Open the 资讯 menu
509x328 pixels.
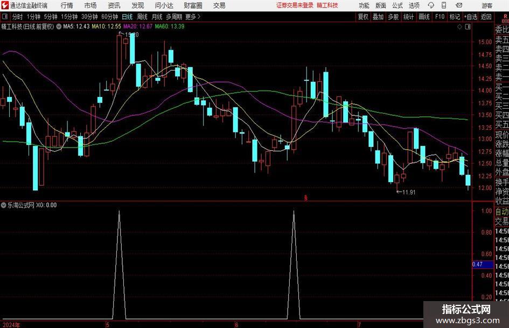tap(114, 5)
